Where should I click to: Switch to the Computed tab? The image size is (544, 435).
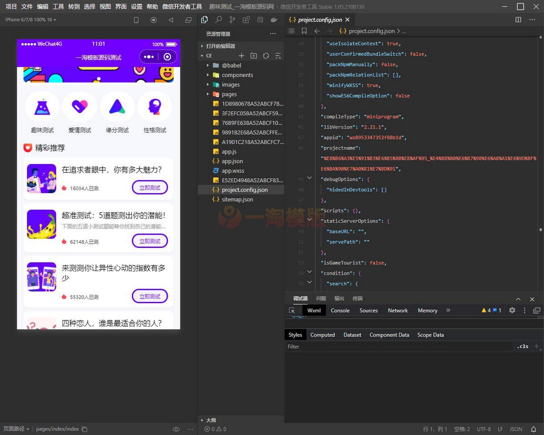point(322,335)
